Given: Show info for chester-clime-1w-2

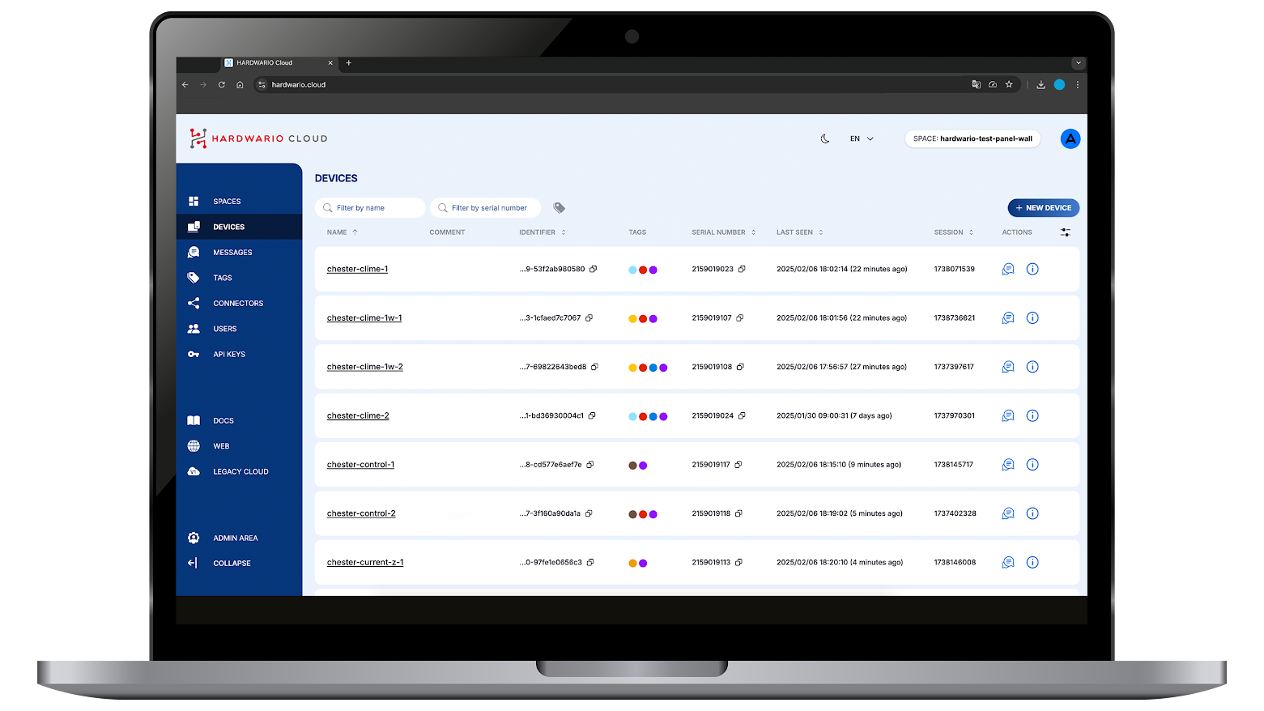Looking at the screenshot, I should click(1032, 367).
